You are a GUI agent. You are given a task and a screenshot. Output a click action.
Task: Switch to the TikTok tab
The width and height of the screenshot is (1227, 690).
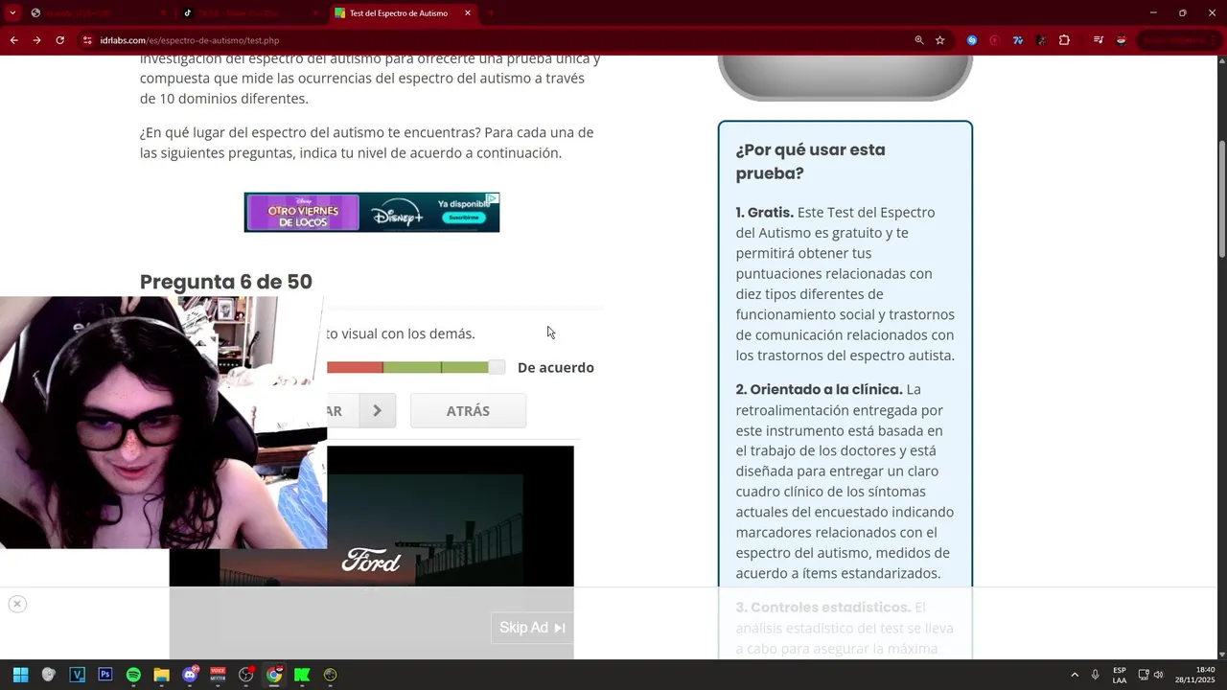tap(249, 13)
